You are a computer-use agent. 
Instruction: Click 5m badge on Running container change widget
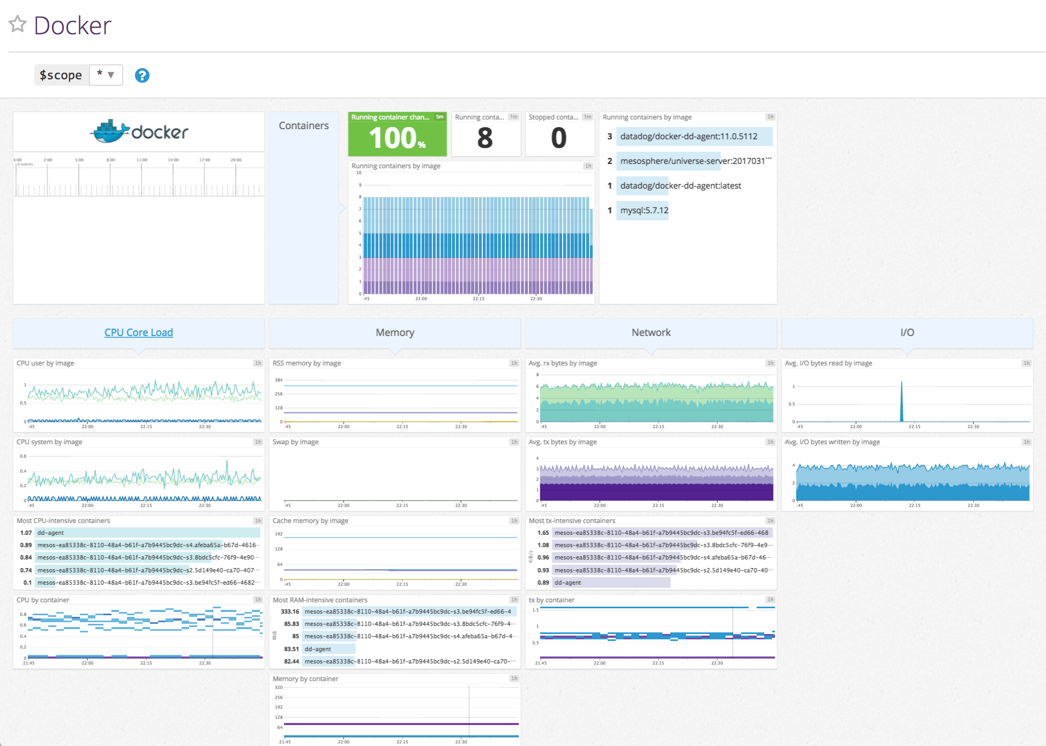[x=439, y=117]
